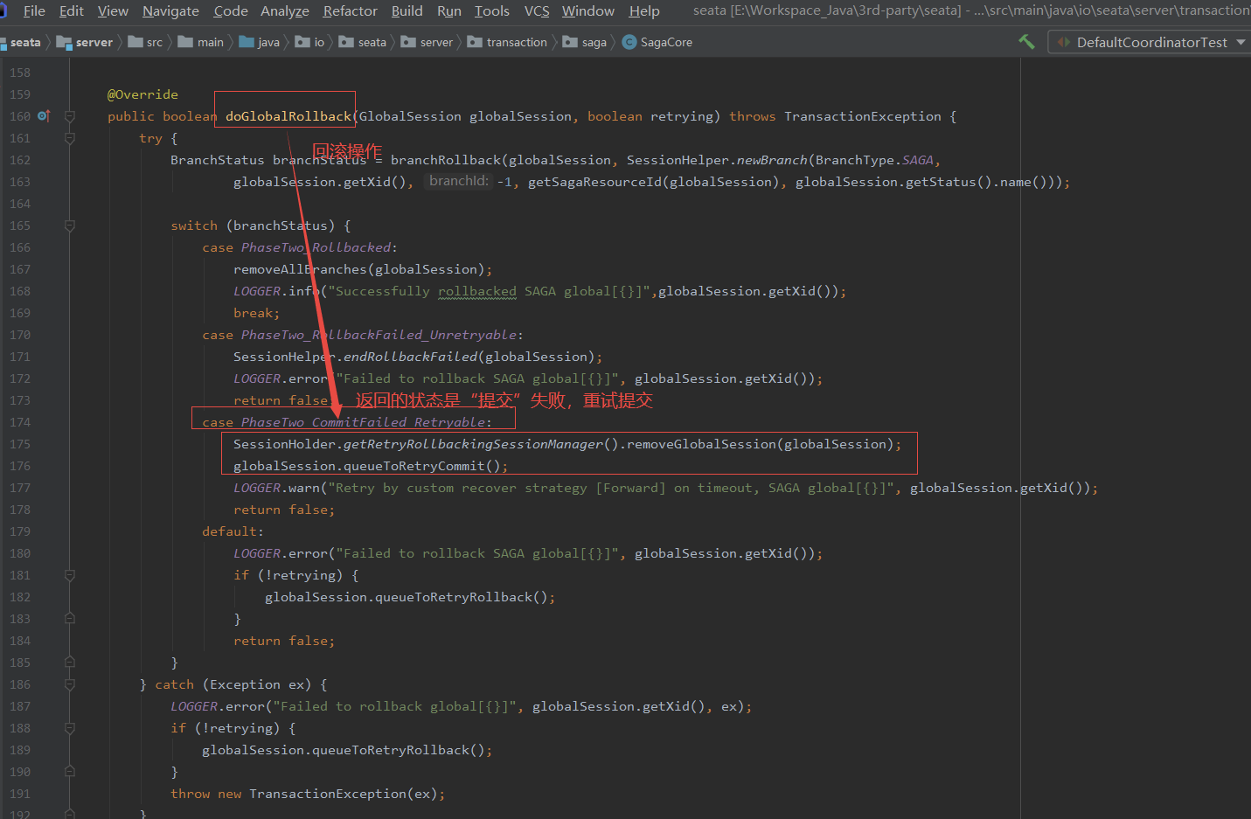The height and width of the screenshot is (819, 1251).
Task: Open the Help menu
Action: 644,11
